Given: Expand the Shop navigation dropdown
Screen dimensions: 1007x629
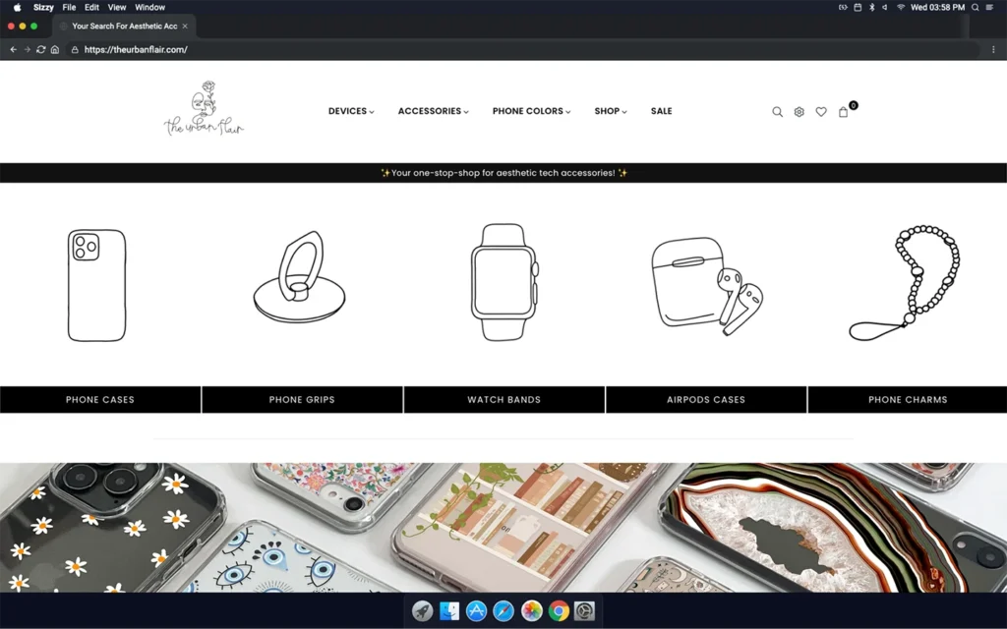Looking at the screenshot, I should pos(610,111).
